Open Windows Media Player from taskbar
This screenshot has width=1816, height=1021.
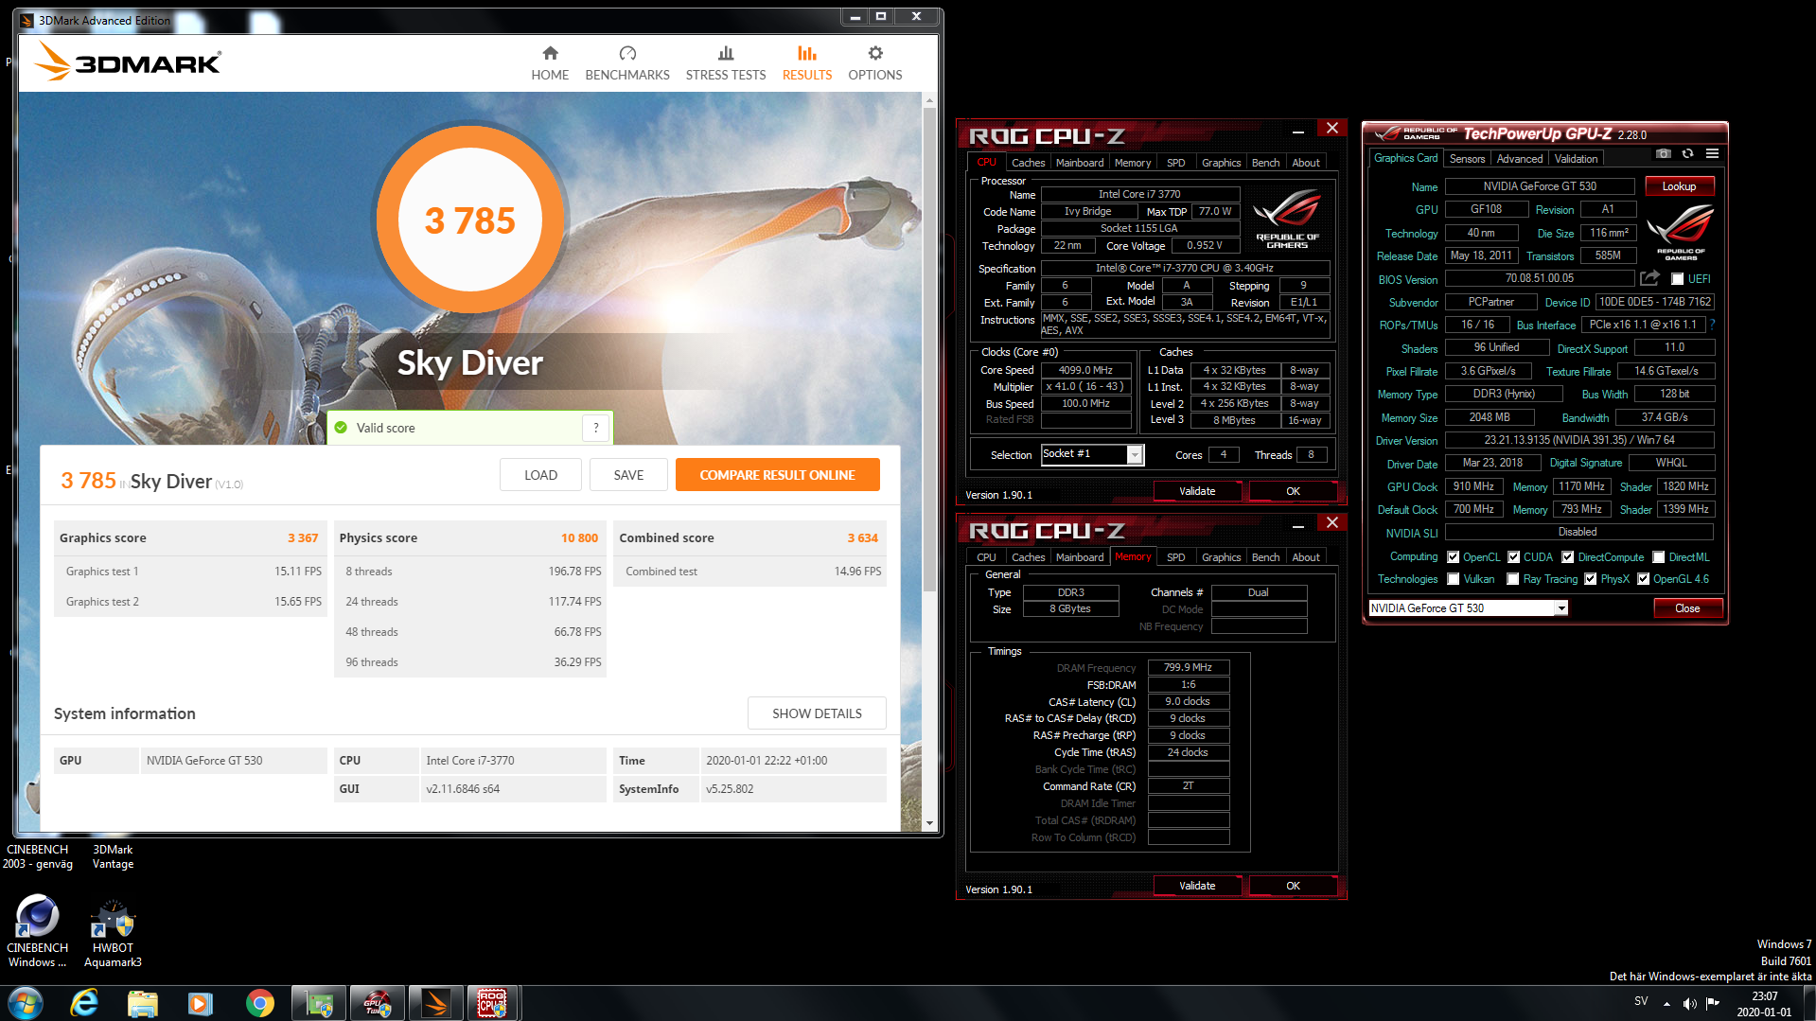click(201, 1003)
